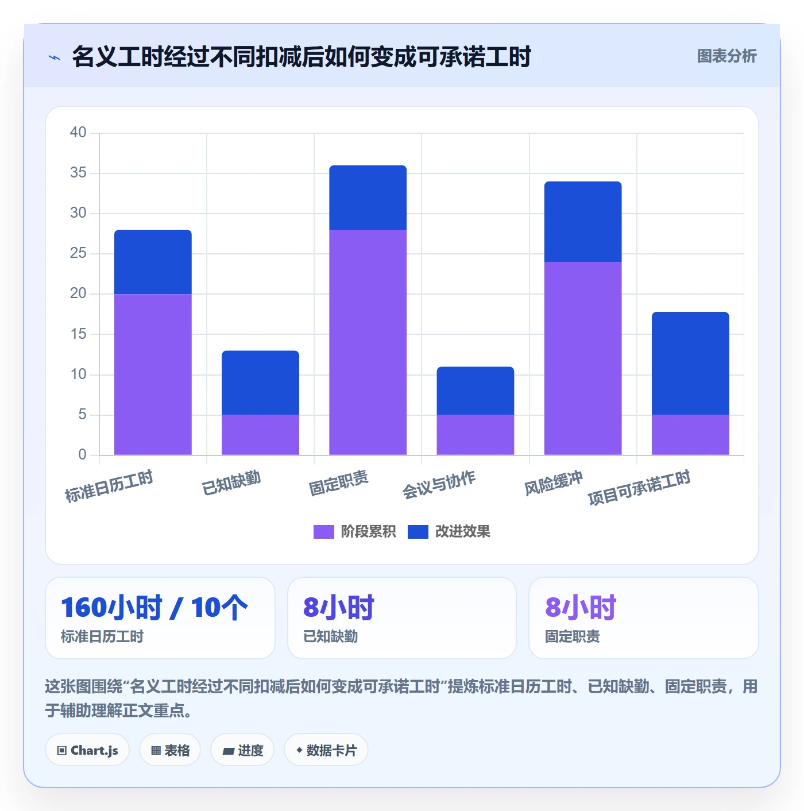Viewport: 804px width, 811px height.
Task: Click the 表格 tag chip
Action: click(170, 750)
